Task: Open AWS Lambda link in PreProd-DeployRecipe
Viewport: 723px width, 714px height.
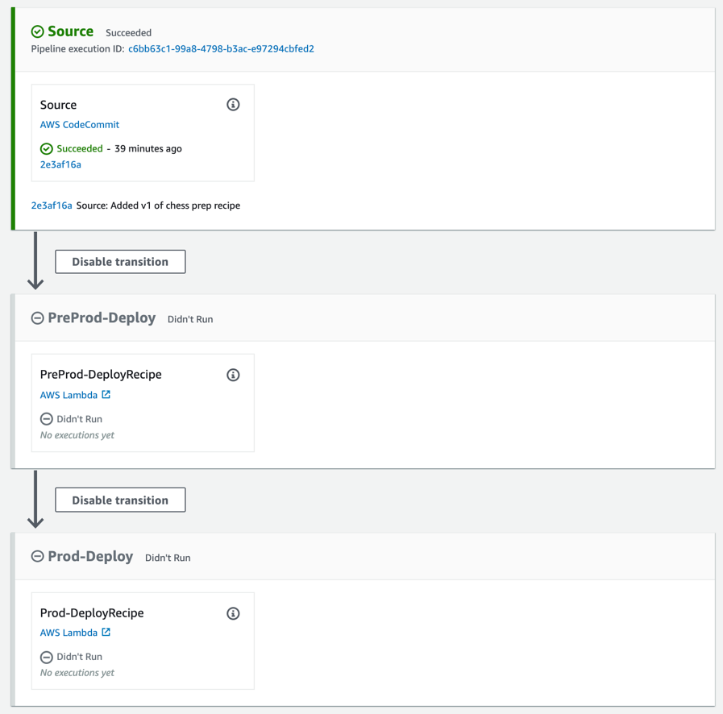Action: pos(69,395)
